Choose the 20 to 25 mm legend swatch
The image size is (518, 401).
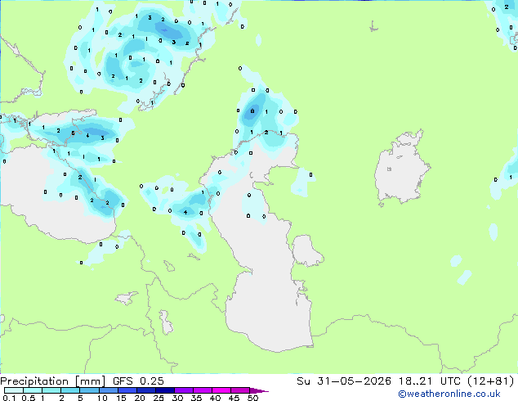[145, 390]
